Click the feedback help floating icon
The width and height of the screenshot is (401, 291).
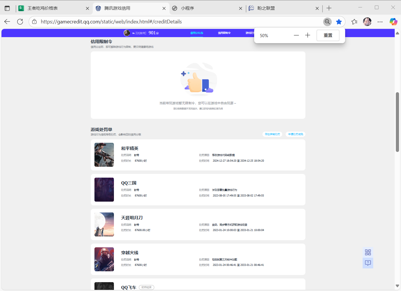368,263
